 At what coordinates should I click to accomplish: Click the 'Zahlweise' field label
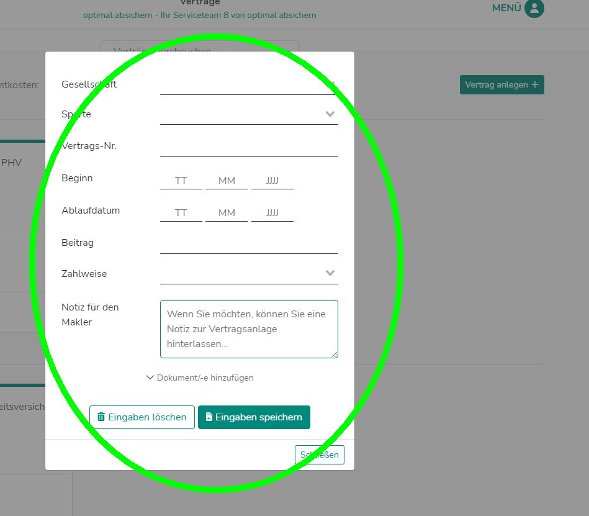84,274
